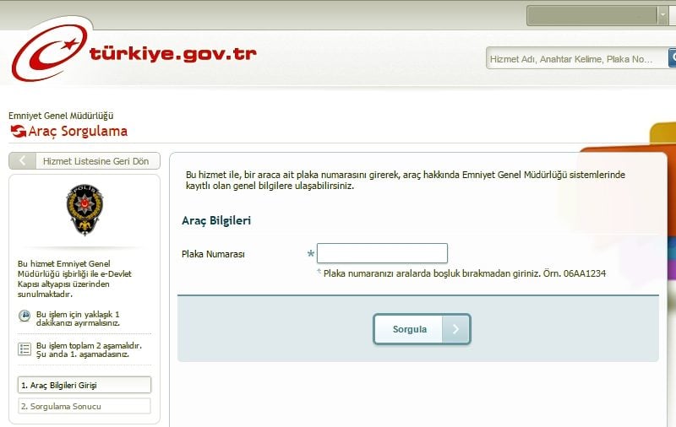Click the clock icon beside the duration note

point(25,316)
